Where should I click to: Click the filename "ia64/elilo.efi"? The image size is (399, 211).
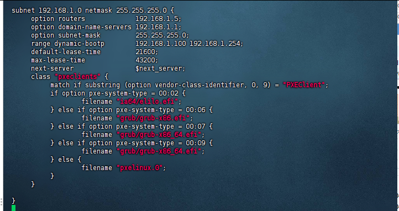[x=147, y=102]
